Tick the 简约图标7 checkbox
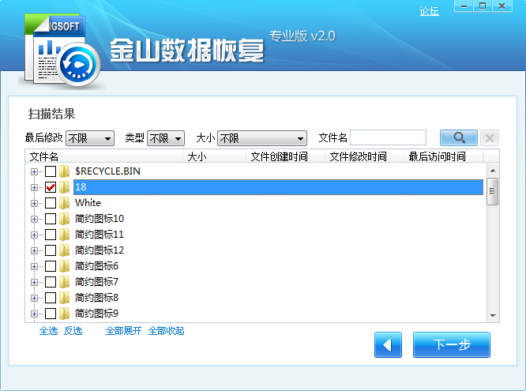Viewport: 526px width, 391px height. 51,282
